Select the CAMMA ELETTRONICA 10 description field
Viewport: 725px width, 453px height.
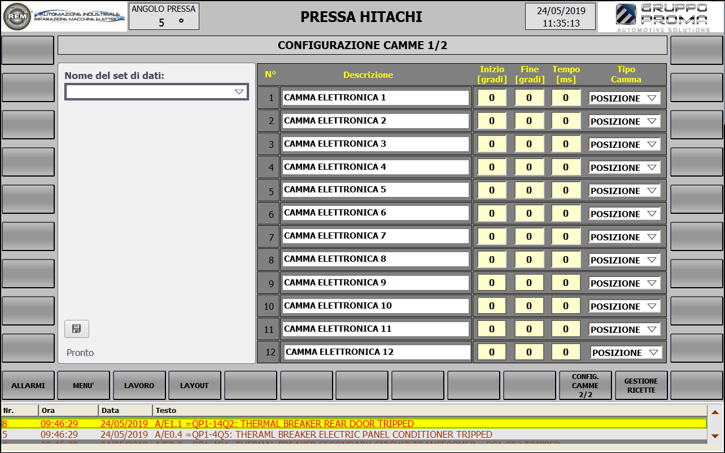(375, 306)
